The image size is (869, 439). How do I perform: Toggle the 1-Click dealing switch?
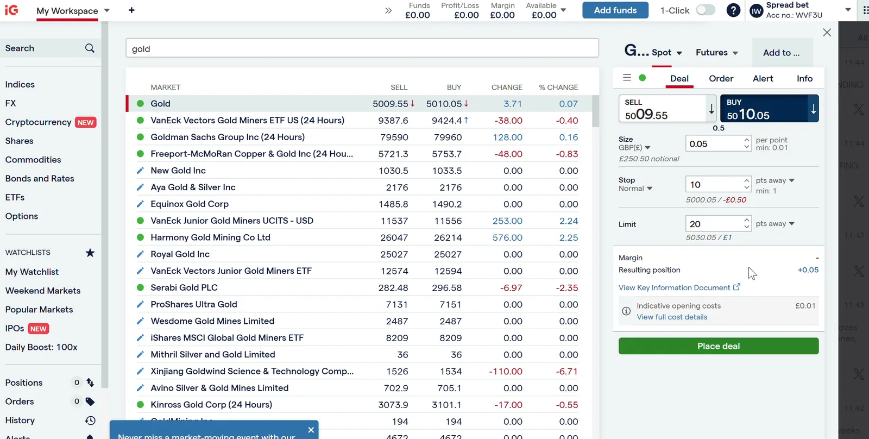coord(706,10)
